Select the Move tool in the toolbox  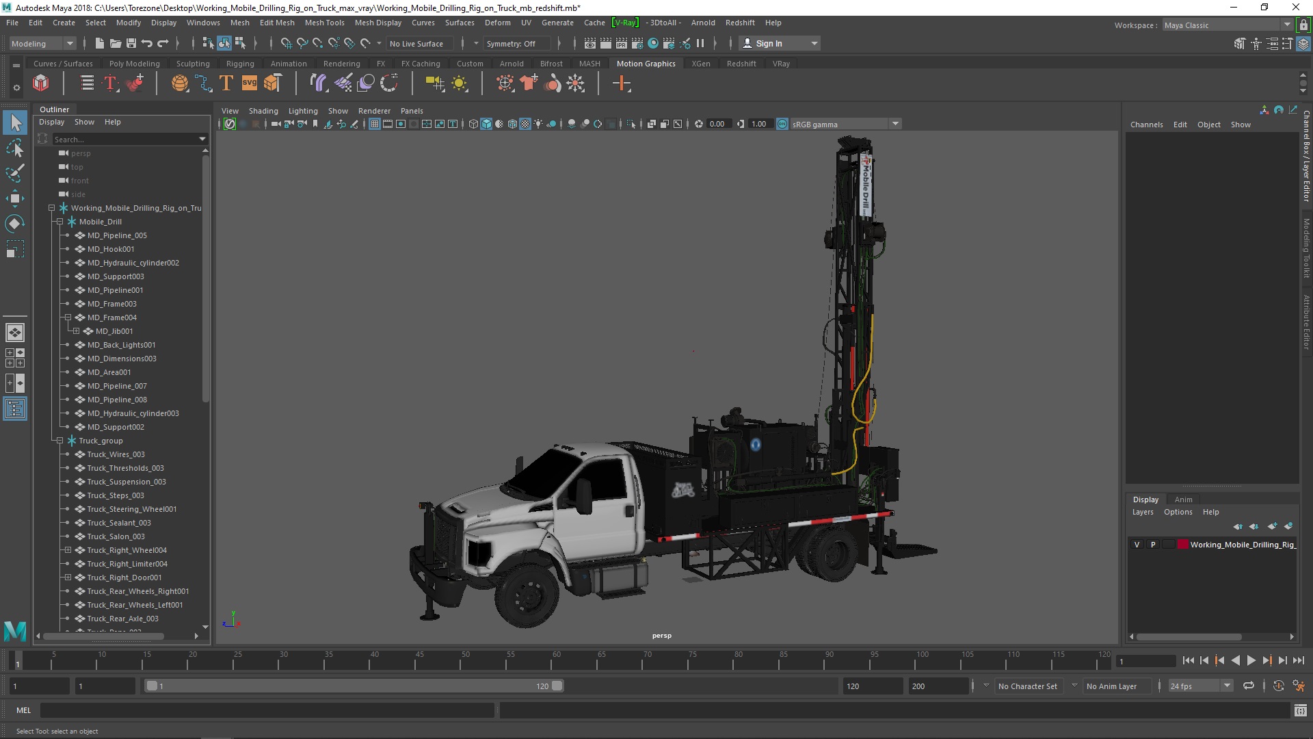pos(14,198)
